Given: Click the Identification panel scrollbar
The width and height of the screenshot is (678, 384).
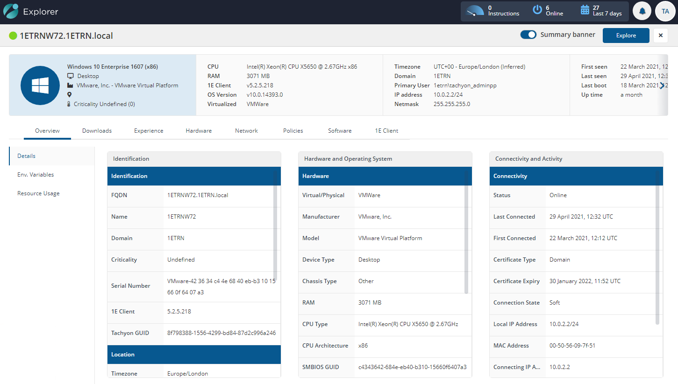Looking at the screenshot, I should pyautogui.click(x=275, y=226).
